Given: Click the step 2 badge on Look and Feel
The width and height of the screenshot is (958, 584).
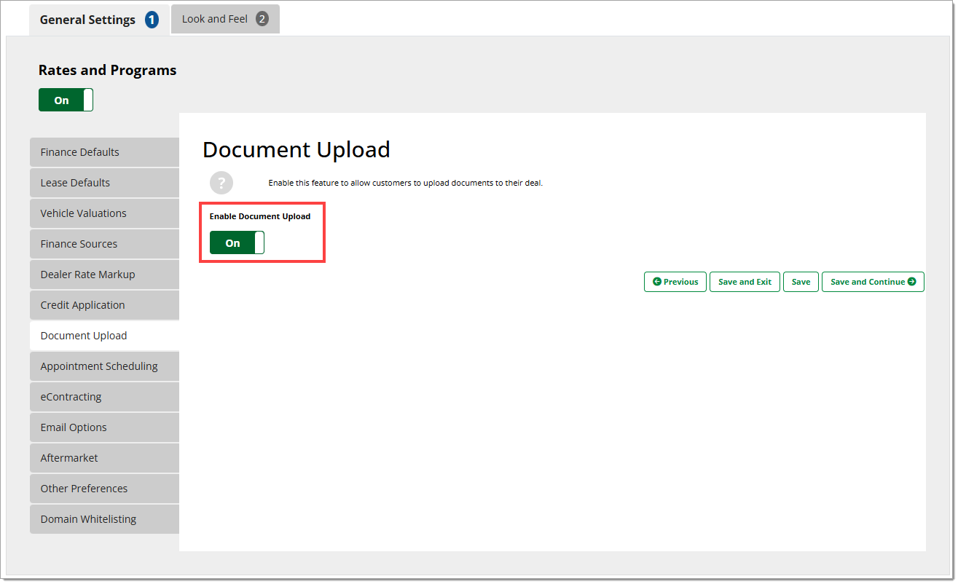Looking at the screenshot, I should tap(262, 19).
